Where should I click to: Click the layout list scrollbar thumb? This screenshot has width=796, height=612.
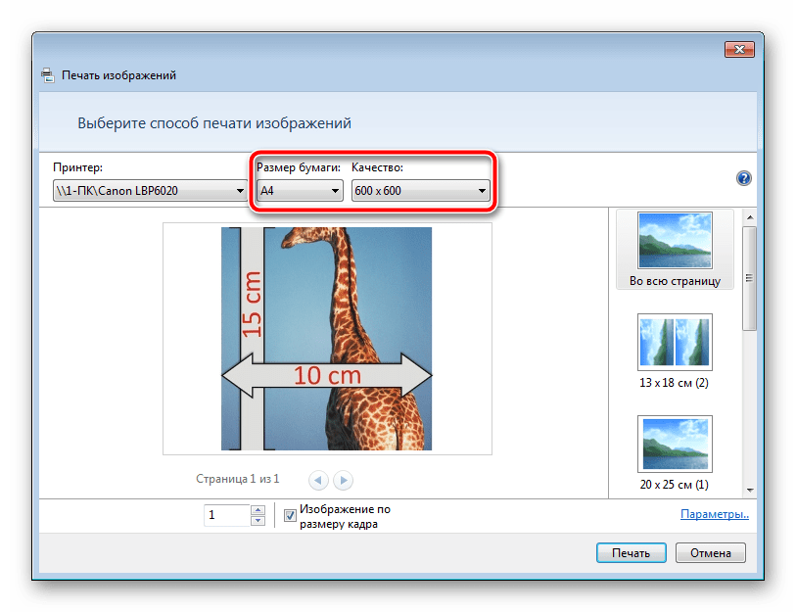pyautogui.click(x=749, y=278)
